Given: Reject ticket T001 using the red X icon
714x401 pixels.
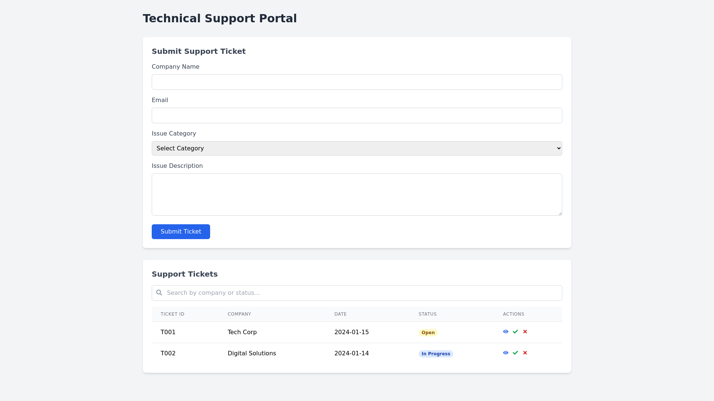Looking at the screenshot, I should [525, 332].
